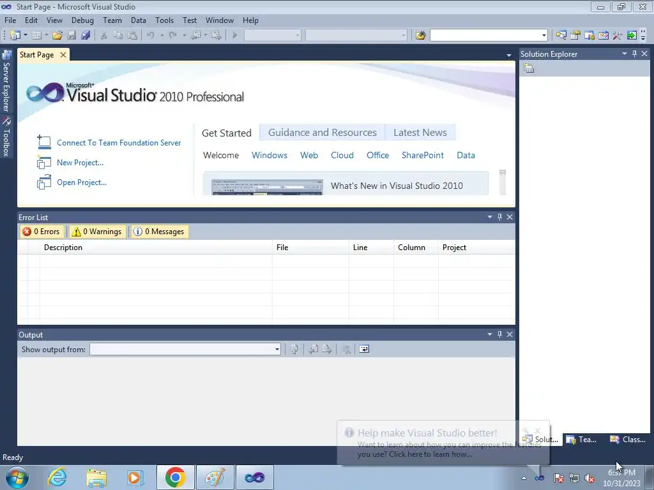This screenshot has height=490, width=654.
Task: Click the Description column header
Action: 156,248
